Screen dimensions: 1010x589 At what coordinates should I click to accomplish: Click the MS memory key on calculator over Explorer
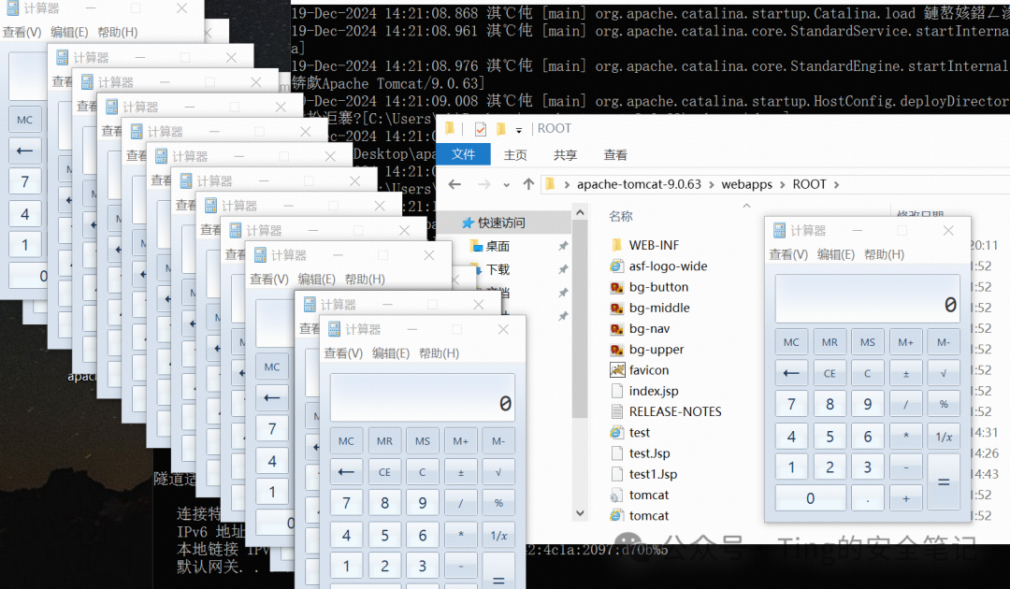tap(868, 342)
